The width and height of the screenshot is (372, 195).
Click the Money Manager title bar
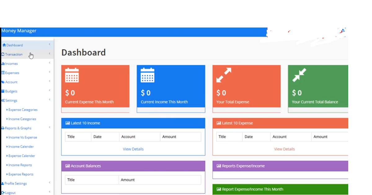[19, 31]
